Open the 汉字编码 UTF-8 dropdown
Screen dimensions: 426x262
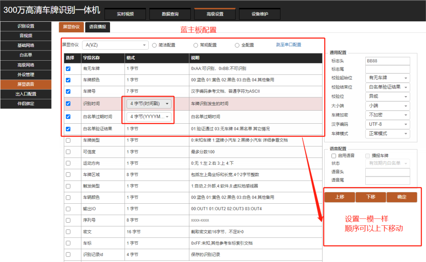[x=387, y=124]
